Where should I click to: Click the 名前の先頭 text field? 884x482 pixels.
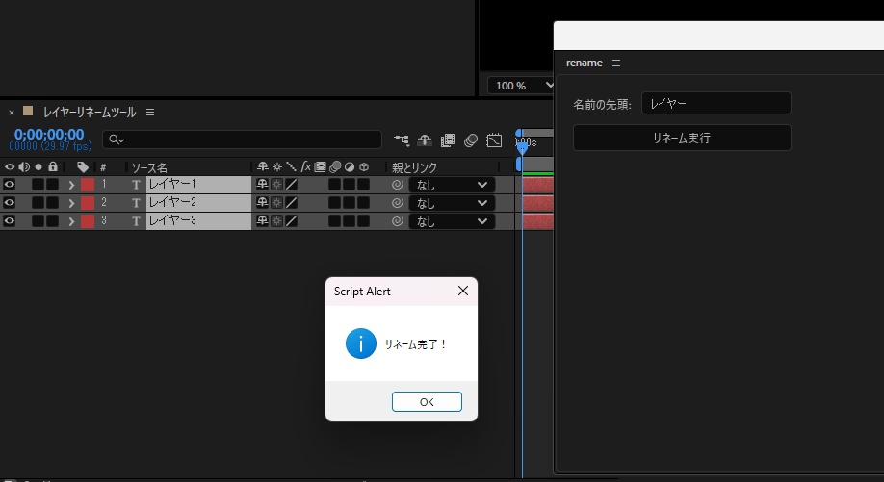pyautogui.click(x=716, y=103)
